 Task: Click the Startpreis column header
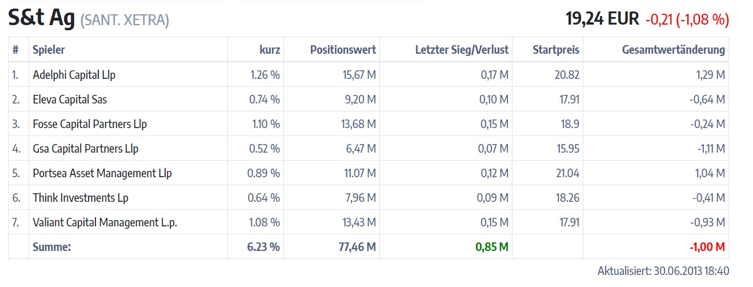pos(556,50)
